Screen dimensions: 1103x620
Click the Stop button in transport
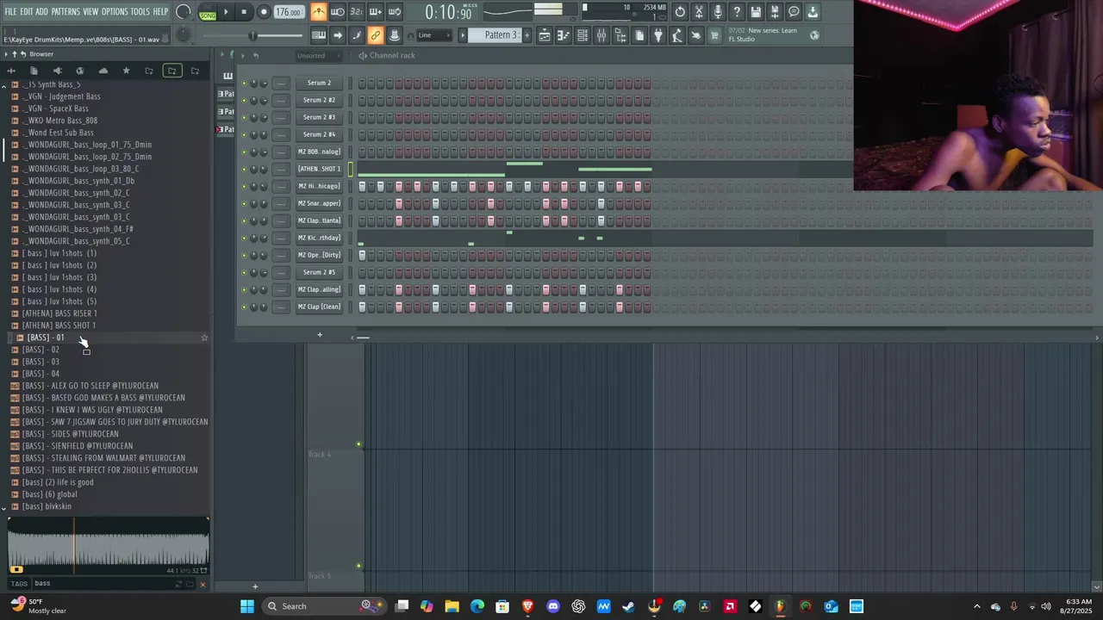[x=244, y=12]
